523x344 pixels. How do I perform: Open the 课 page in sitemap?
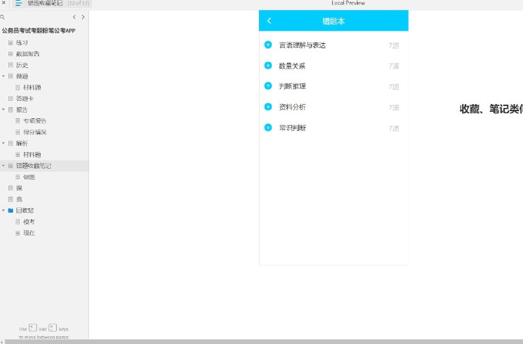click(20, 188)
